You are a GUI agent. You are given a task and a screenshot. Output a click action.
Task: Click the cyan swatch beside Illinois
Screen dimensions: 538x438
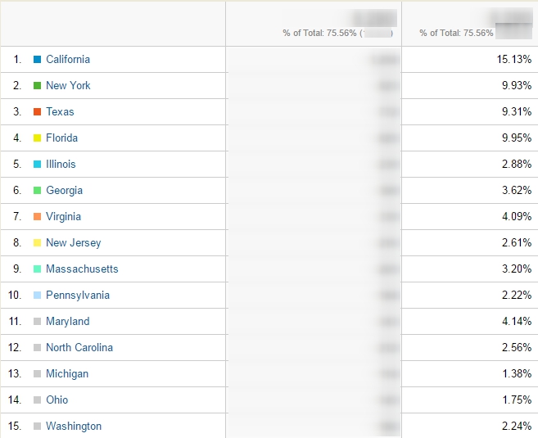(37, 164)
